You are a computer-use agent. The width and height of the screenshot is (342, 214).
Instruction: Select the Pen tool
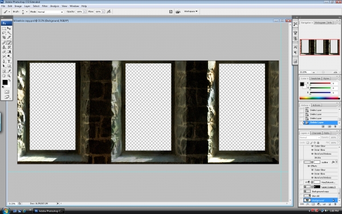pyautogui.click(x=4, y=62)
